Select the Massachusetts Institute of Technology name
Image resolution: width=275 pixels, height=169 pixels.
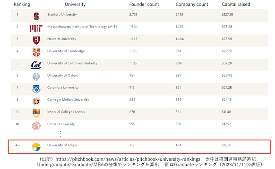coord(82,27)
